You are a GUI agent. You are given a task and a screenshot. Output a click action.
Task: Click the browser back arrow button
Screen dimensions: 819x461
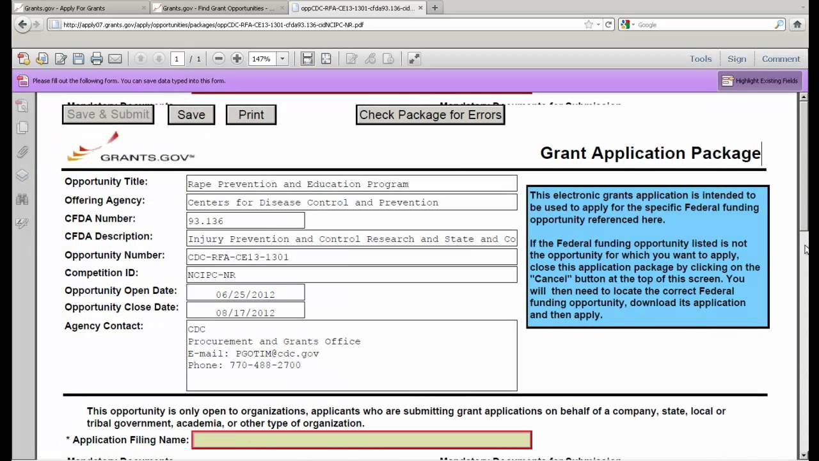pos(22,25)
